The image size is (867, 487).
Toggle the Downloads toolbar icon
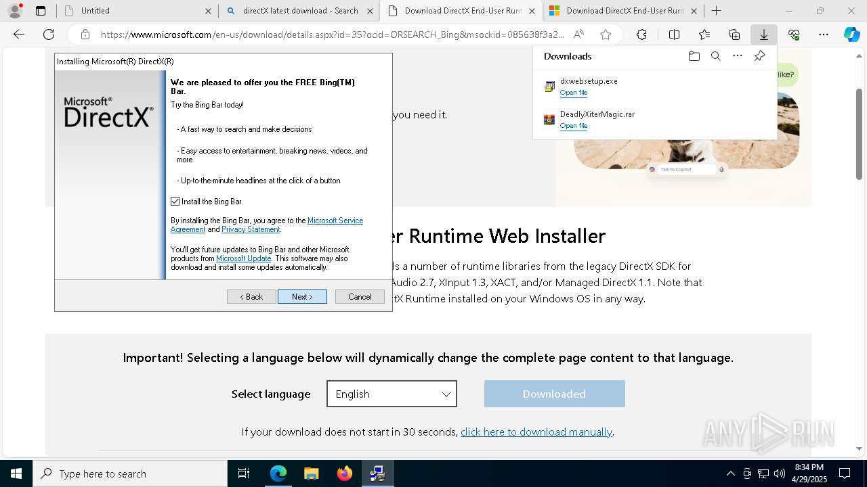[763, 34]
